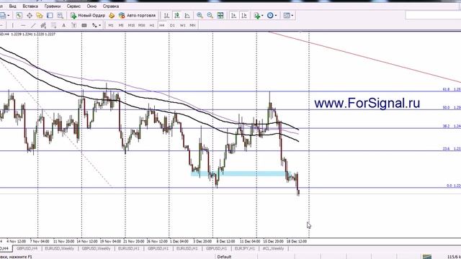Toggle the Авто-торговля button
This screenshot has width=461, height=259.
[x=137, y=16]
